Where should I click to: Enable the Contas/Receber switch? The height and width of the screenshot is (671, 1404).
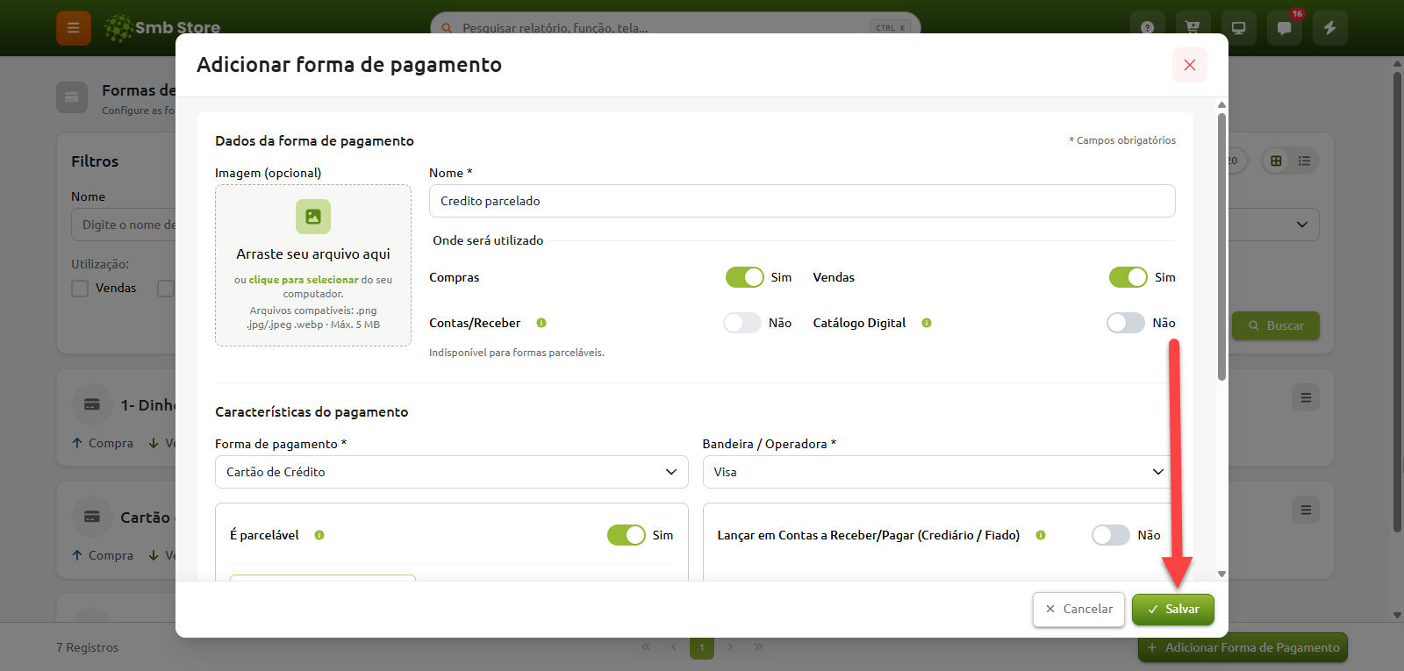coord(742,323)
